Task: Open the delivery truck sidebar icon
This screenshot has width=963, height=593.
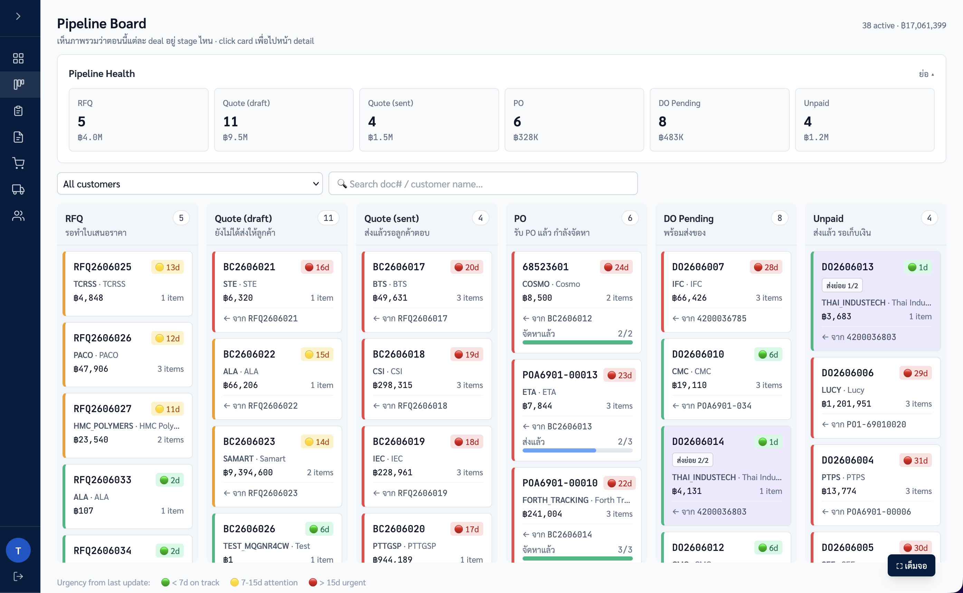Action: [18, 189]
